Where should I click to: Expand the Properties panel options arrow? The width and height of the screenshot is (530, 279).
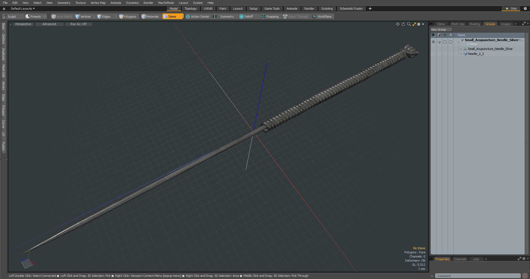tap(528, 259)
